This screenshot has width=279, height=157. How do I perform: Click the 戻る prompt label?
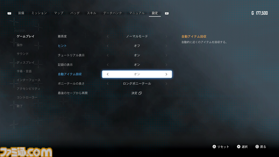point(263,147)
